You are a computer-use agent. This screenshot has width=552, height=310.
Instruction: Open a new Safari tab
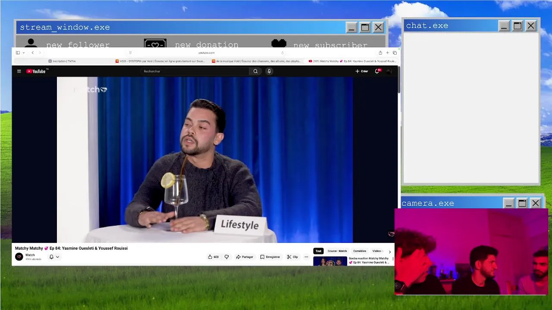pos(387,53)
